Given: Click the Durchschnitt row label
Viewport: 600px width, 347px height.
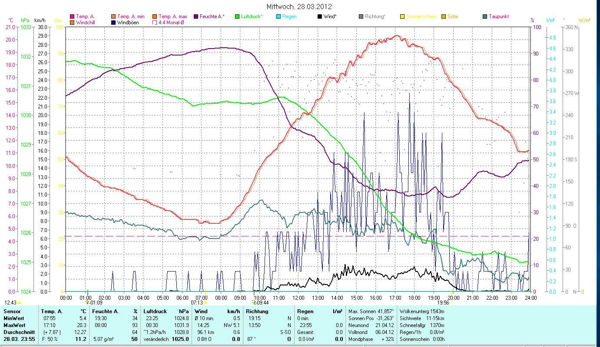Looking at the screenshot, I should click(18, 332).
